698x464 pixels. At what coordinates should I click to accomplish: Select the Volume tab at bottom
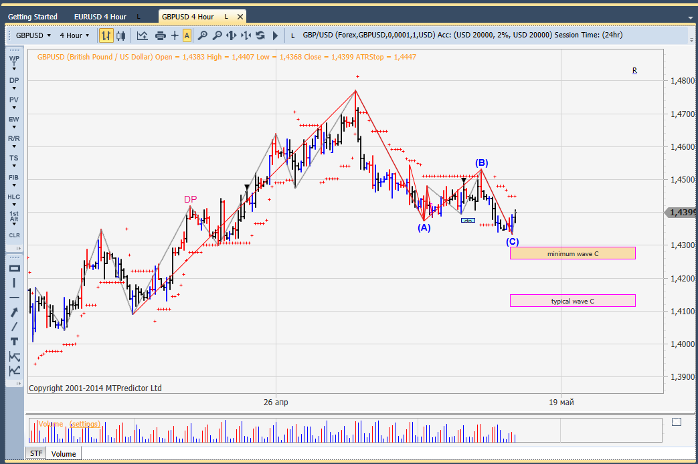[64, 454]
